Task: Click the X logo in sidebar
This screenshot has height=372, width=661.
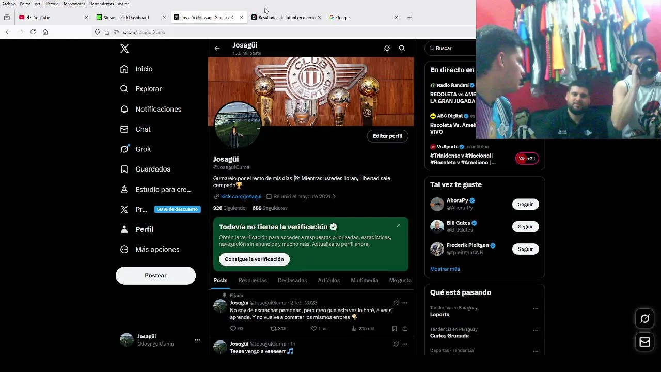Action: [x=124, y=49]
